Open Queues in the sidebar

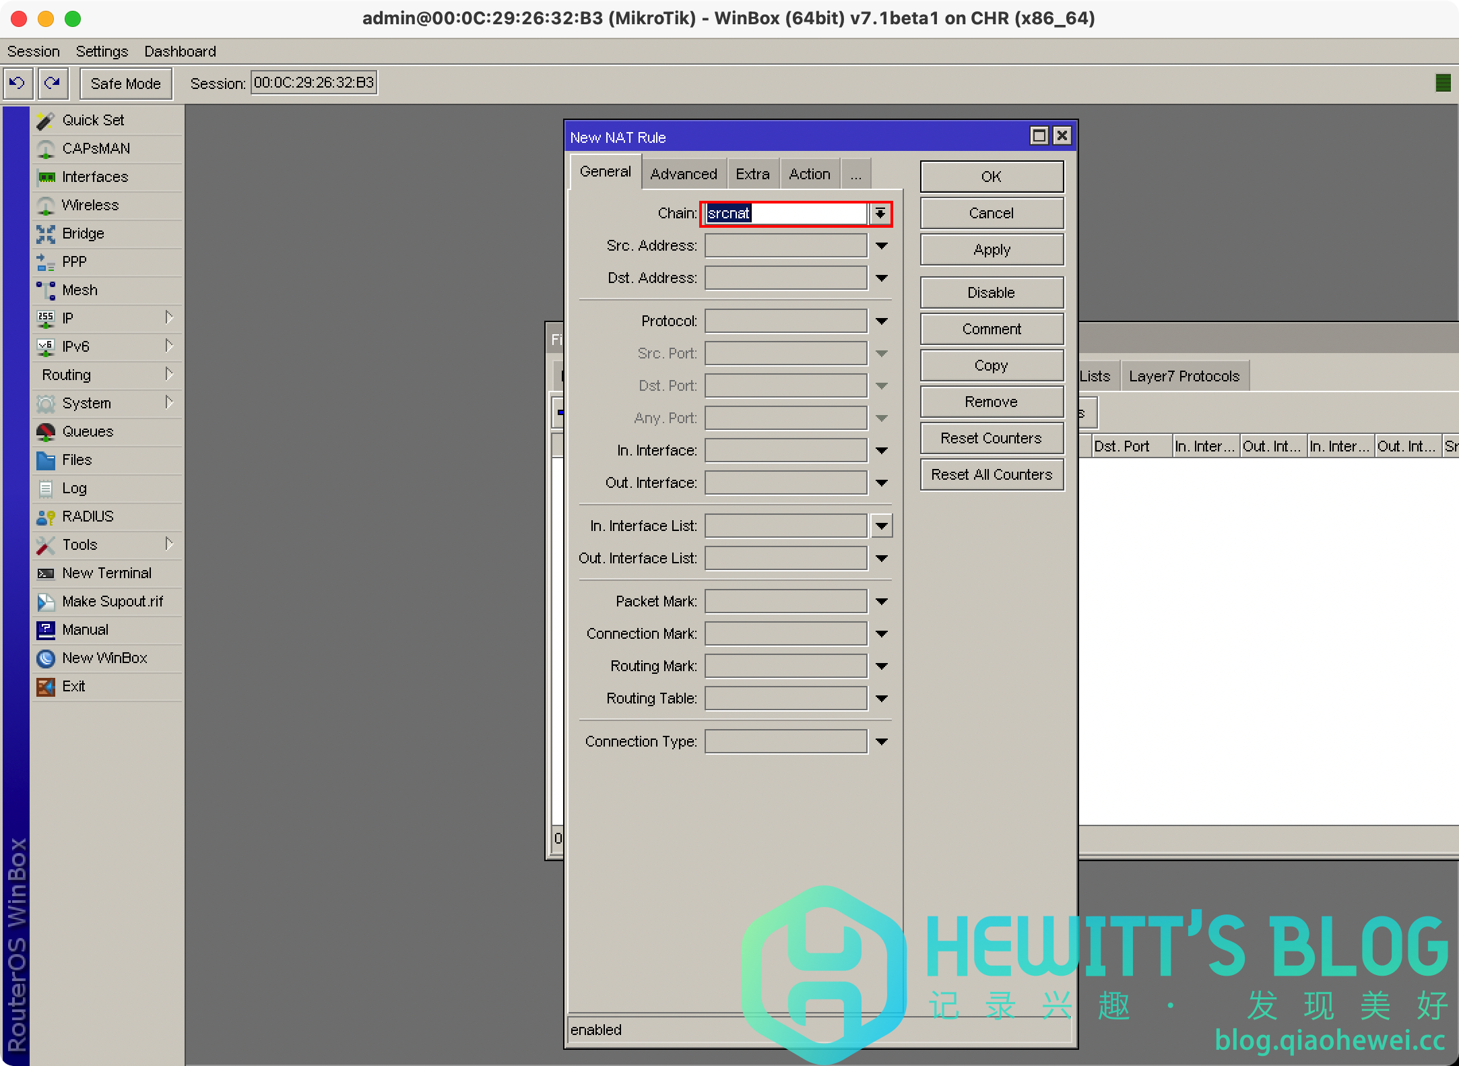click(x=88, y=431)
